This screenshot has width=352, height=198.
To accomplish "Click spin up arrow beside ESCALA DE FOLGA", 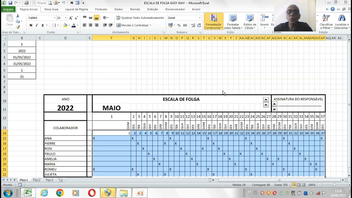I will 266,100.
